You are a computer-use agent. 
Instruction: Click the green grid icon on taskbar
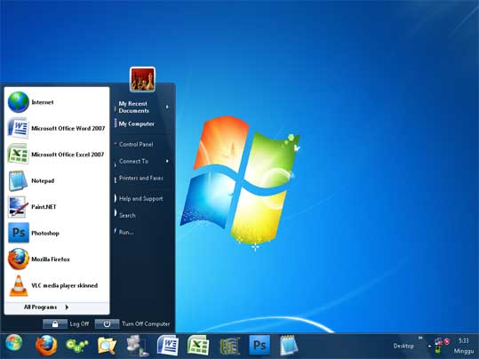coord(229,346)
